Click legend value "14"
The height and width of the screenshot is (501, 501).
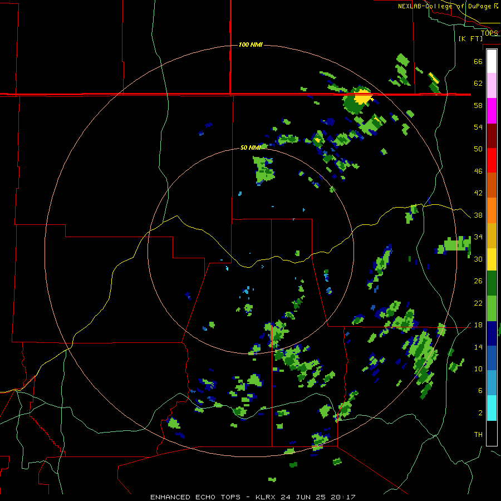coord(478,347)
